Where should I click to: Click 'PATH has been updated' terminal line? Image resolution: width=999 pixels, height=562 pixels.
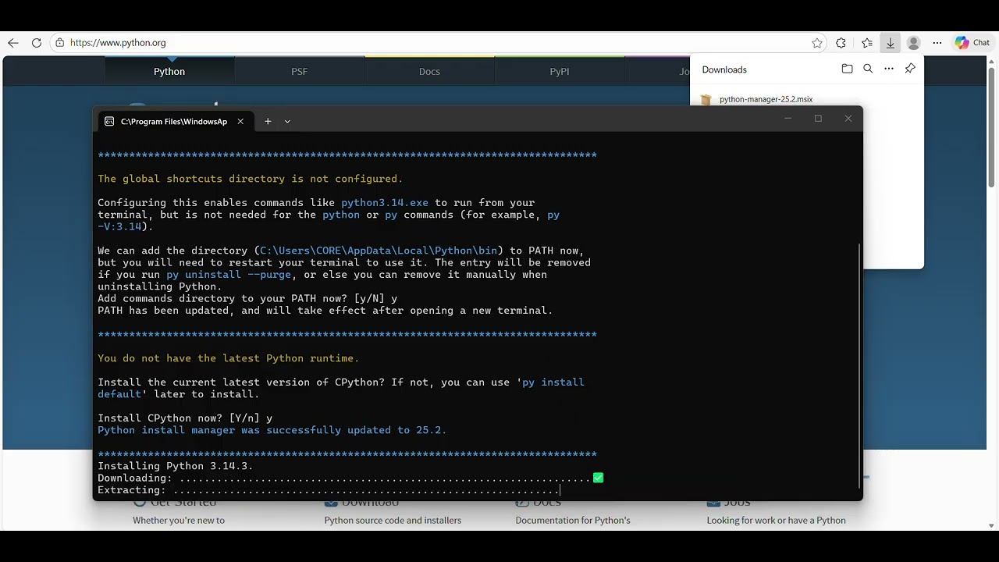(x=325, y=311)
